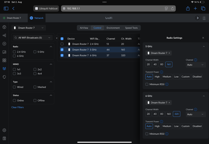Open the ports grid icon in the sidebar

[x=4, y=60]
